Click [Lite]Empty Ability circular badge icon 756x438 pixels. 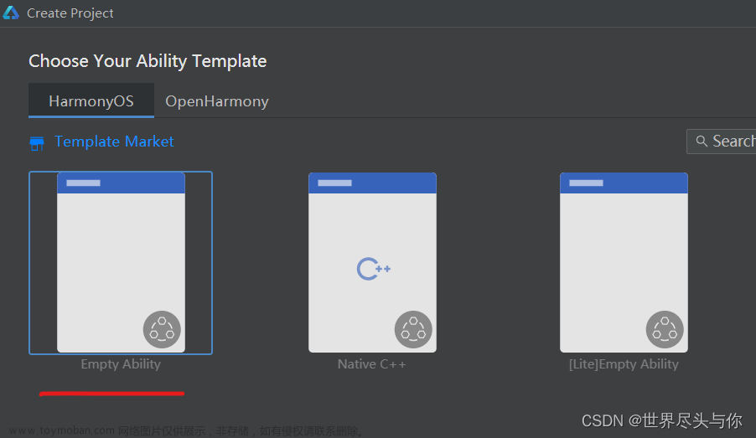665,330
